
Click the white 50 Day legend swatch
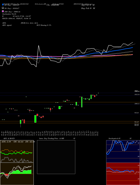3,8
